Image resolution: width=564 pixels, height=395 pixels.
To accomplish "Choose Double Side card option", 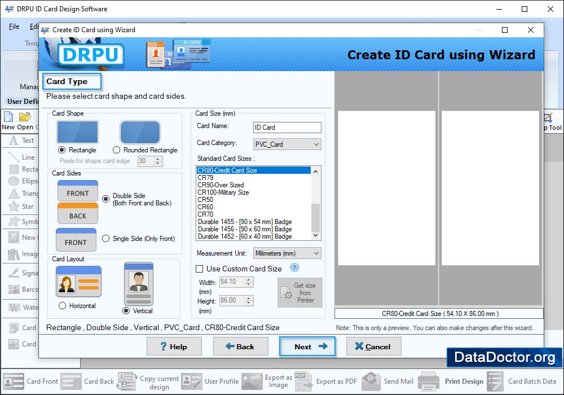I will click(x=106, y=199).
